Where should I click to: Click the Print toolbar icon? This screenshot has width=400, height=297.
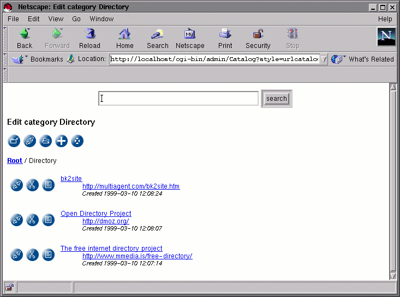point(225,39)
